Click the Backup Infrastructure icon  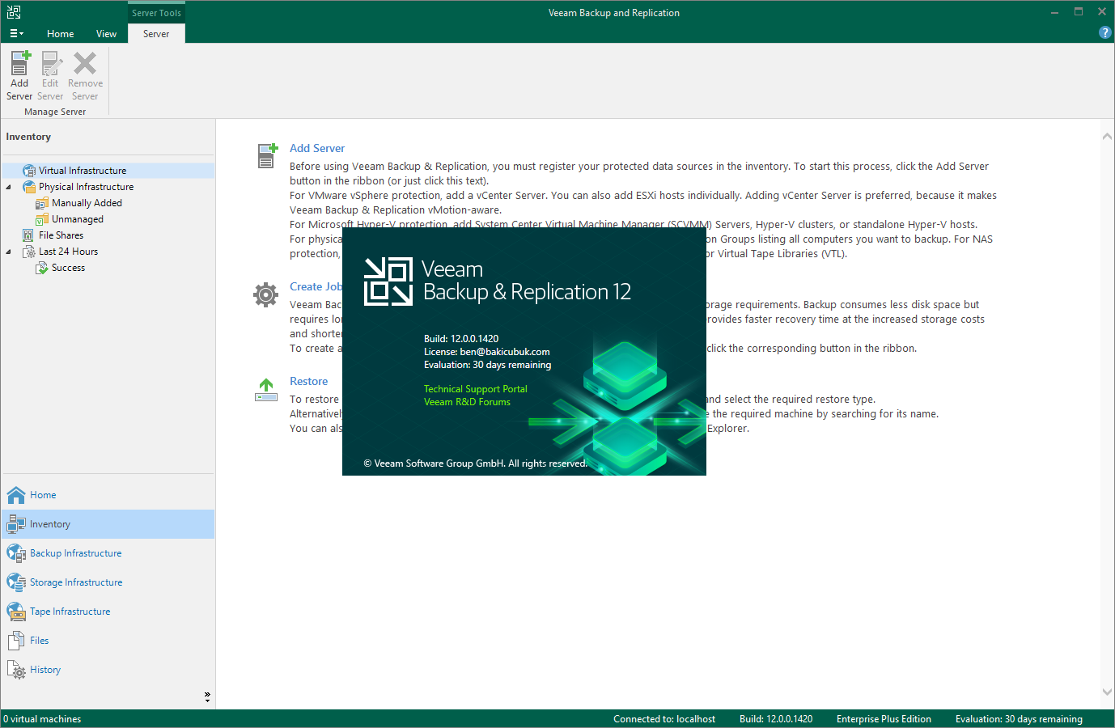click(x=16, y=553)
